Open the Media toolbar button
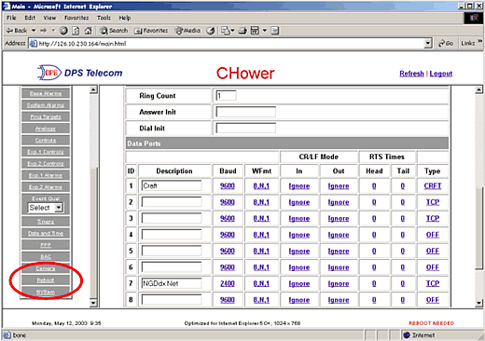This screenshot has height=341, width=485. click(187, 31)
